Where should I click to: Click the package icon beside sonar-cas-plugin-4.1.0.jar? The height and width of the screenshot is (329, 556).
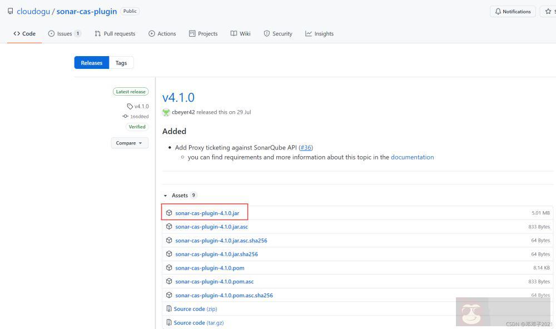click(x=169, y=213)
